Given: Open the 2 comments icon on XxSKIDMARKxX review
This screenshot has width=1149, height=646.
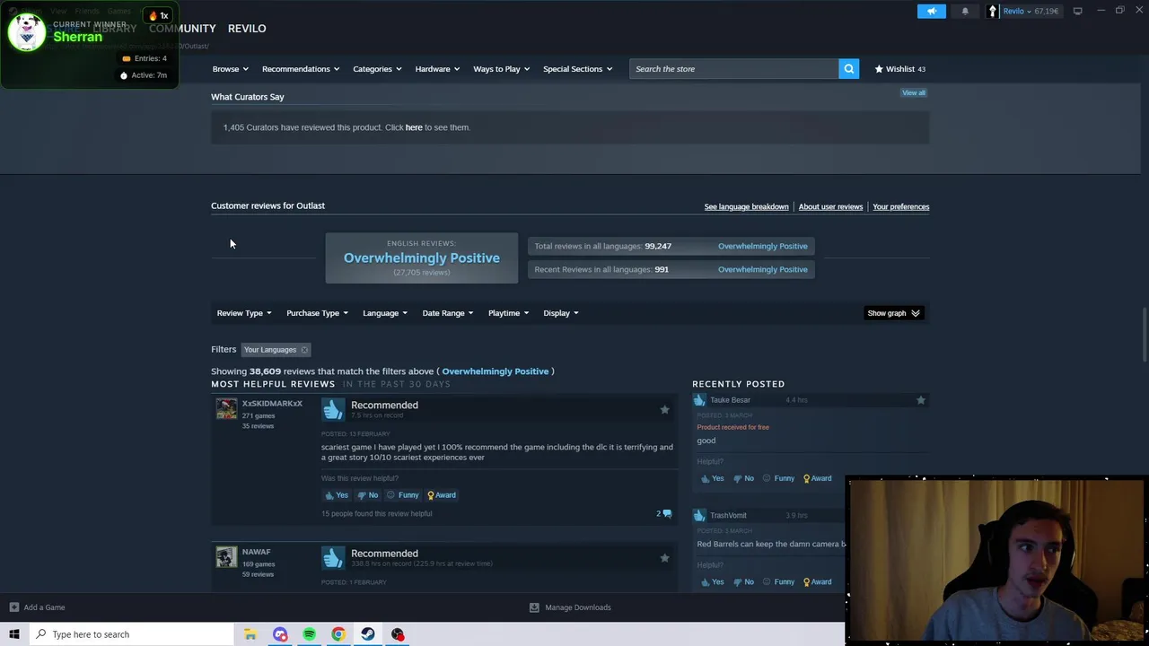Looking at the screenshot, I should [x=663, y=514].
